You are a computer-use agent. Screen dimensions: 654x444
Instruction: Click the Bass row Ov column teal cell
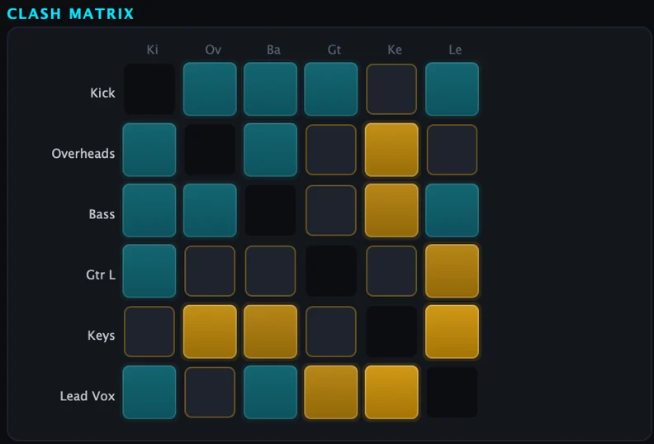tap(210, 210)
